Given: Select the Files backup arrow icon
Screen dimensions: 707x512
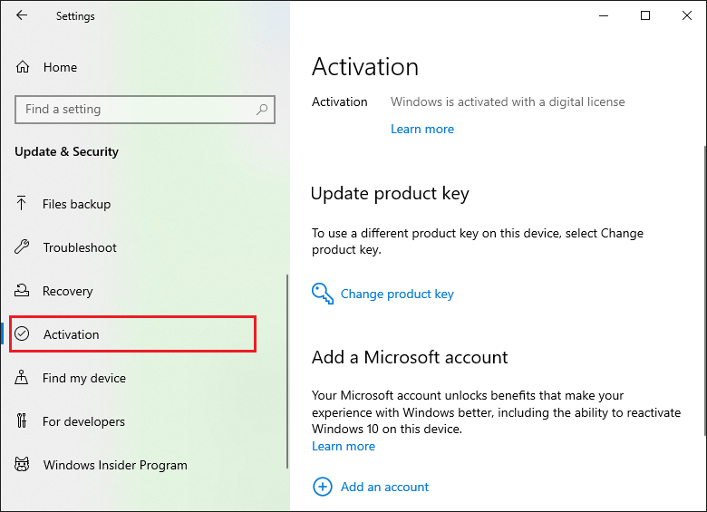Looking at the screenshot, I should click(21, 203).
